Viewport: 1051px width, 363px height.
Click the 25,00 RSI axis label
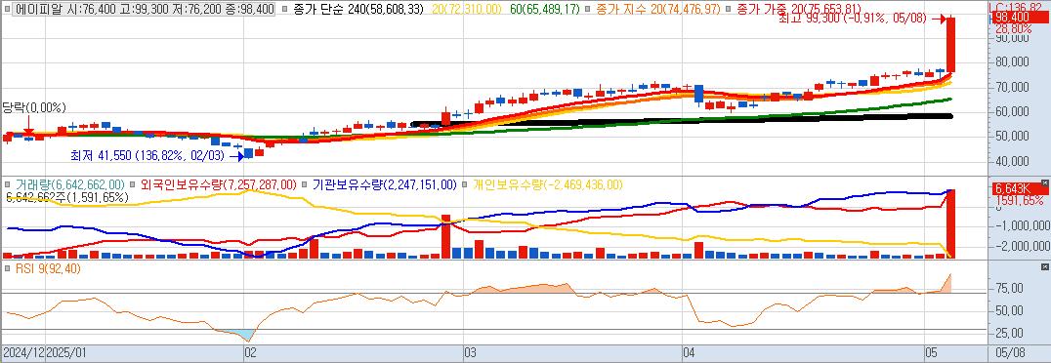(1009, 333)
